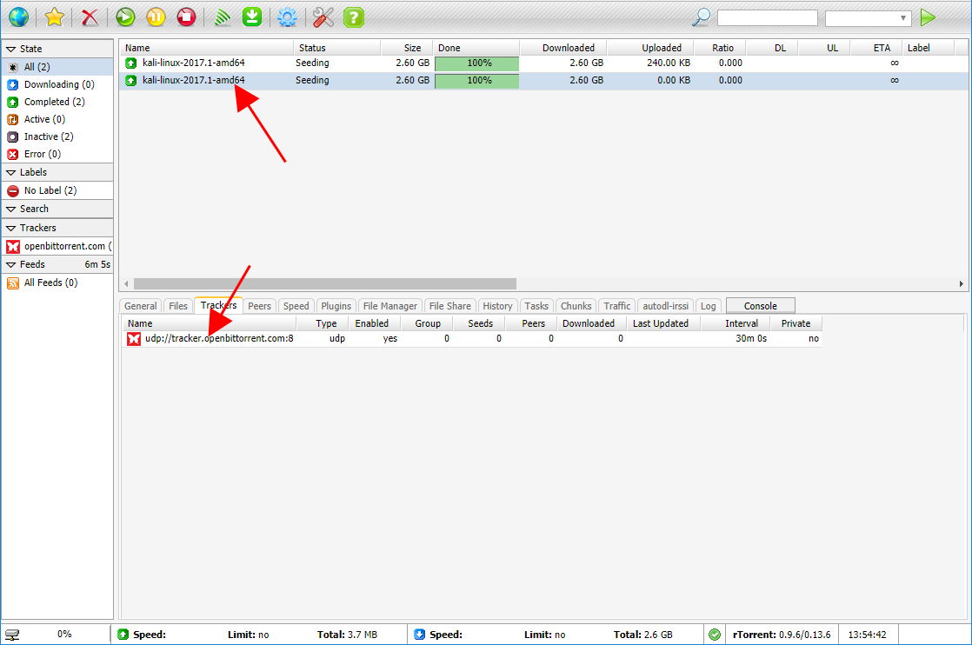
Task: Open the Chunks tab
Action: (x=576, y=305)
